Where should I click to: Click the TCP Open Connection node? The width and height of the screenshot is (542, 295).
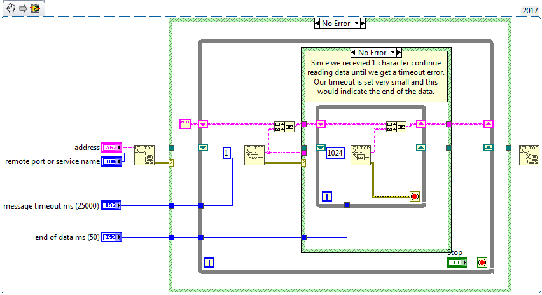[144, 154]
